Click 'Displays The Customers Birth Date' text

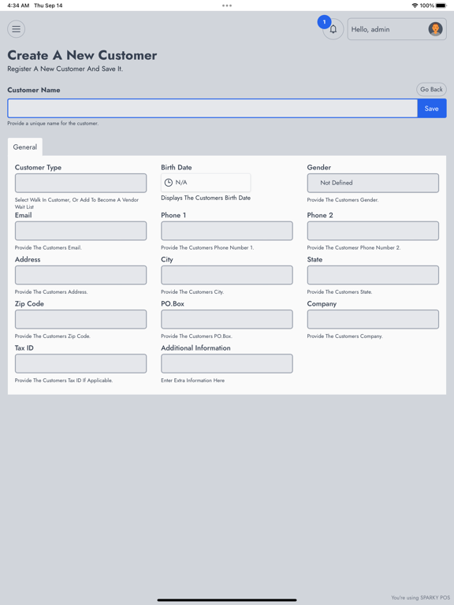pyautogui.click(x=206, y=198)
